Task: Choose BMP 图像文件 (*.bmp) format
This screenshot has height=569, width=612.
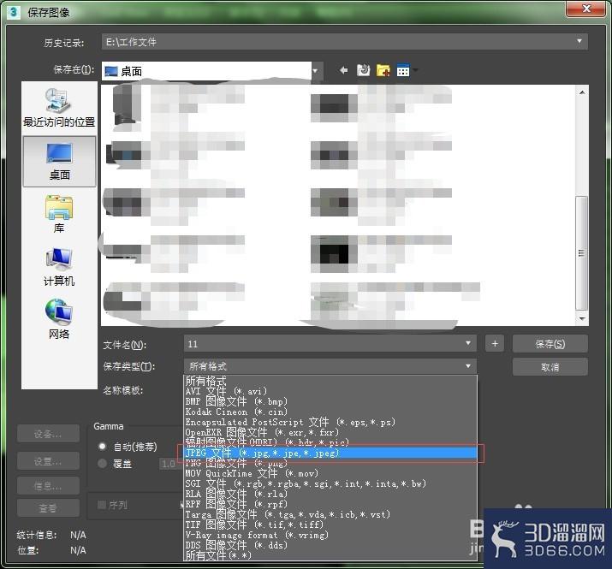Action: pos(330,401)
